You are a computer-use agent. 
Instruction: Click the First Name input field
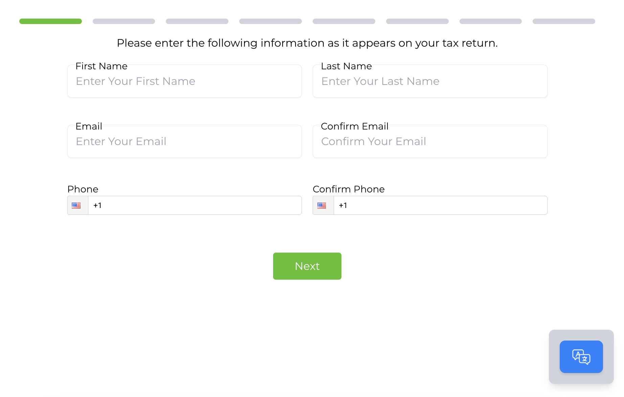coord(184,81)
